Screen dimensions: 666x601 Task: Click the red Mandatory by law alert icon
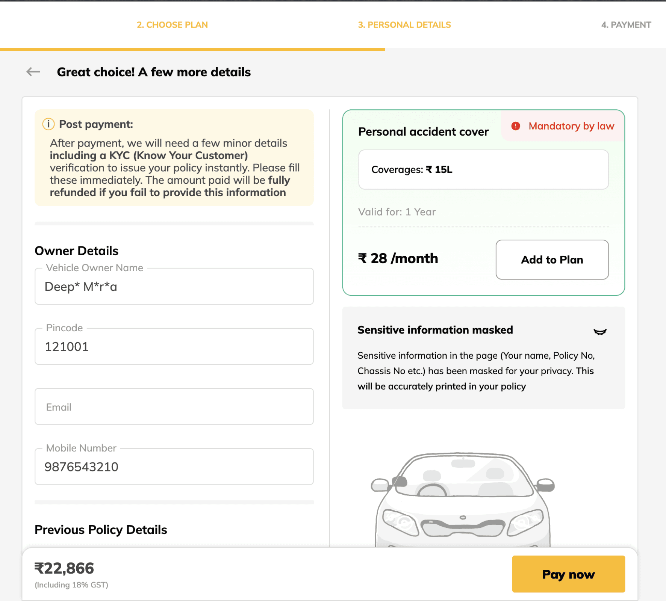[x=516, y=126]
